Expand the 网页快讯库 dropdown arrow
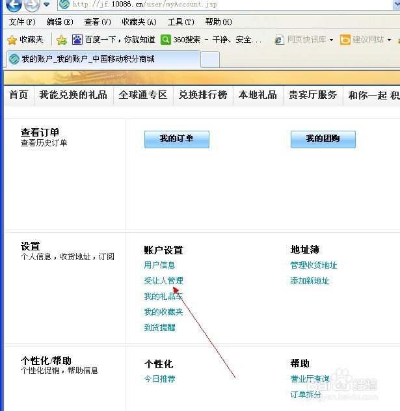The image size is (400, 411). (331, 40)
